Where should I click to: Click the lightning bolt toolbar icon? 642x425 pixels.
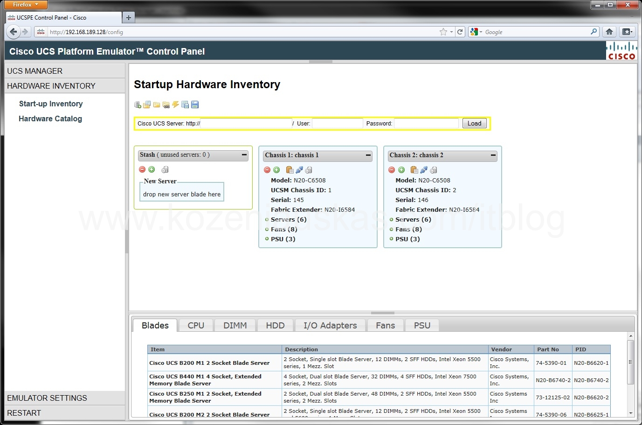point(175,105)
